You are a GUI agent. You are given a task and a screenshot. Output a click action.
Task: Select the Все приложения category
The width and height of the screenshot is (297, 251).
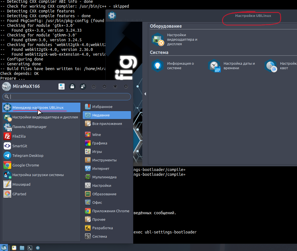(107, 124)
